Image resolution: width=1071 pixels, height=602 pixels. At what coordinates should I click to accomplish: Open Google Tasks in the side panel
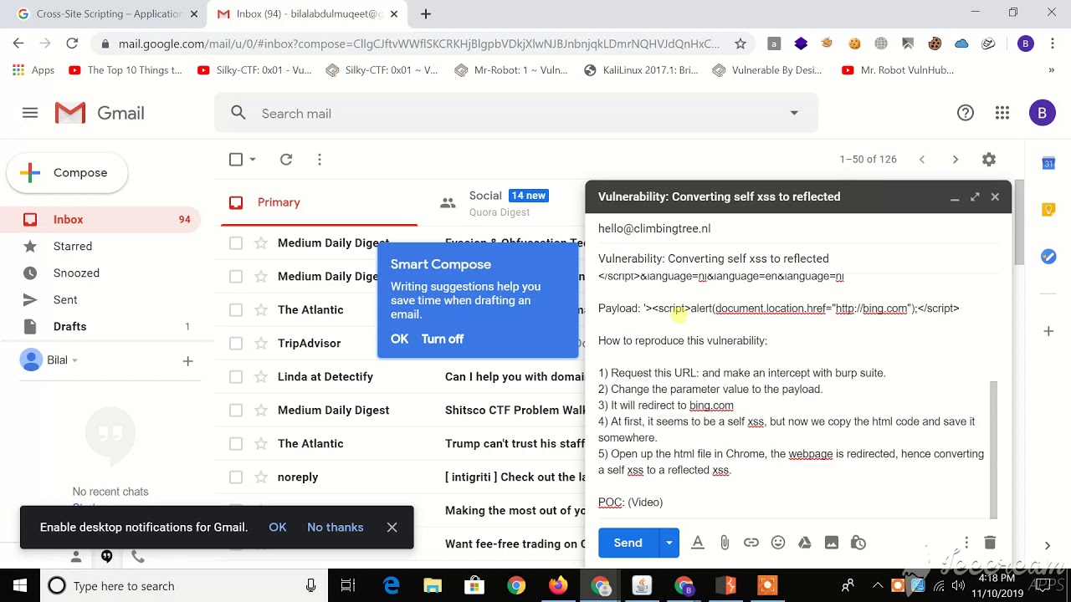[1048, 257]
